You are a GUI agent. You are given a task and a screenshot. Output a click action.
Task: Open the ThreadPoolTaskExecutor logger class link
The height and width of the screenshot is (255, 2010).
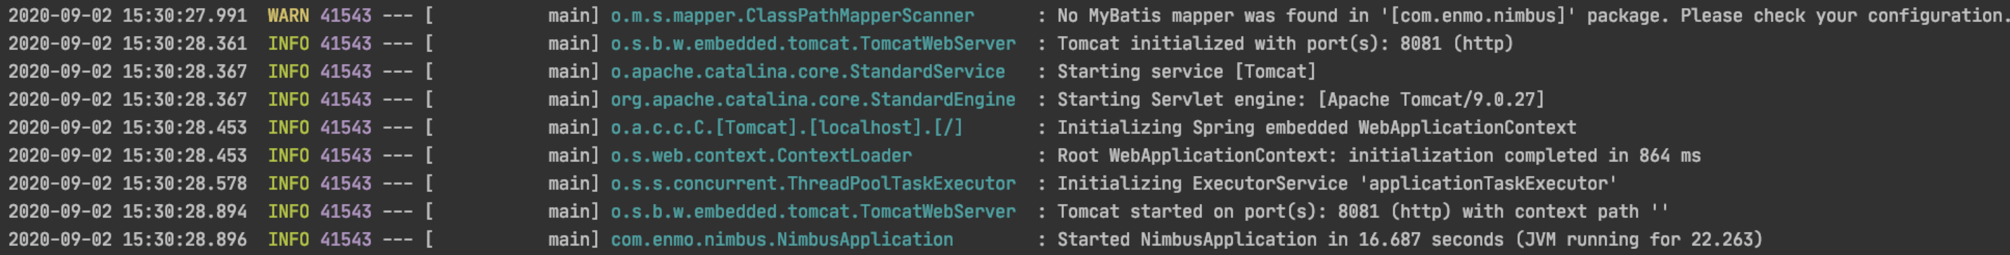[x=812, y=184]
